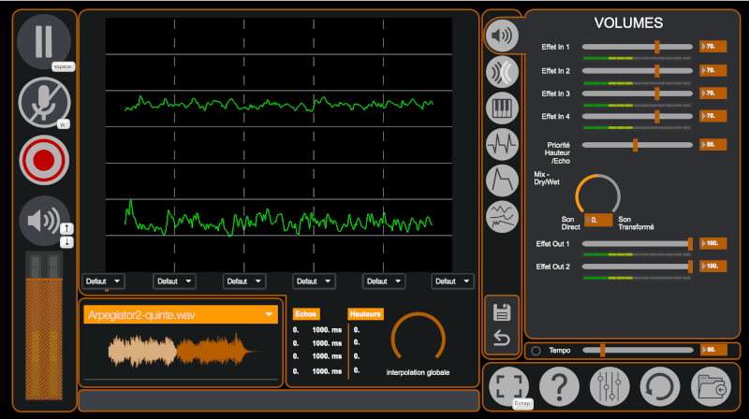749x419 pixels.
Task: Toggle the muted microphone input
Action: pyautogui.click(x=44, y=103)
